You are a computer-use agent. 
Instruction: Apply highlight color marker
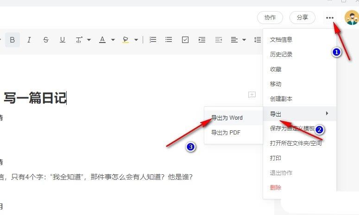pyautogui.click(x=126, y=40)
